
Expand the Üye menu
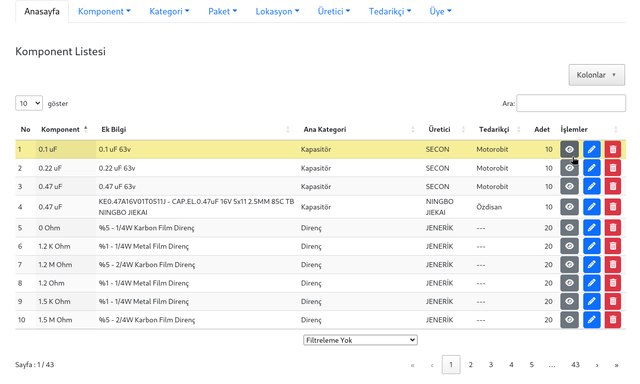[441, 11]
